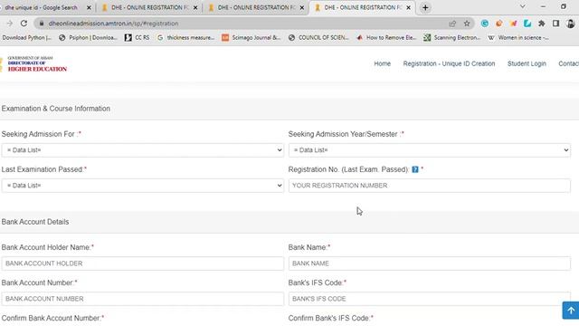
Task: Click the orange extension icon in toolbar
Action: [498, 24]
